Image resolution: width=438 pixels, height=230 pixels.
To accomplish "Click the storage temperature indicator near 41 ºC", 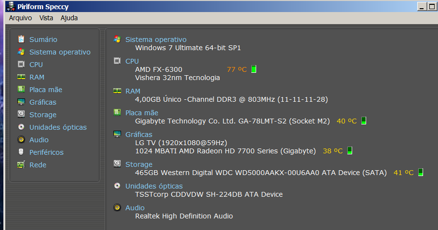I will click(421, 172).
